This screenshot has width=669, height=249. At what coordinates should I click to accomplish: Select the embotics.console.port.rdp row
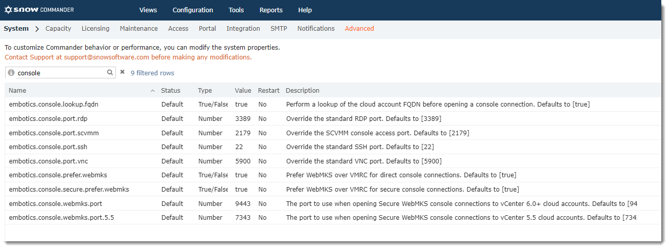[x=333, y=118]
